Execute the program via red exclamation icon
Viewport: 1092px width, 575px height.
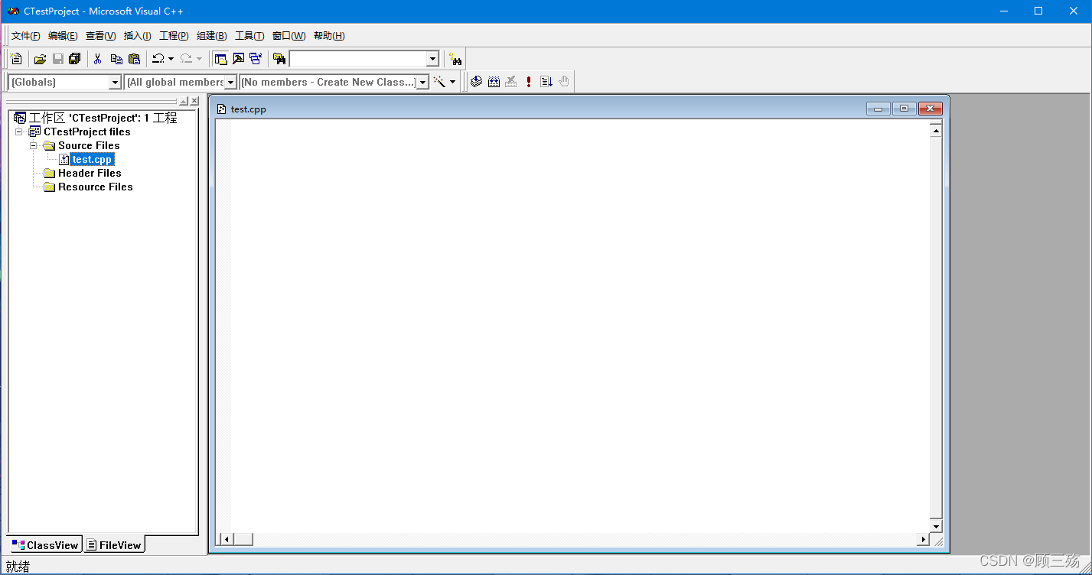click(528, 82)
